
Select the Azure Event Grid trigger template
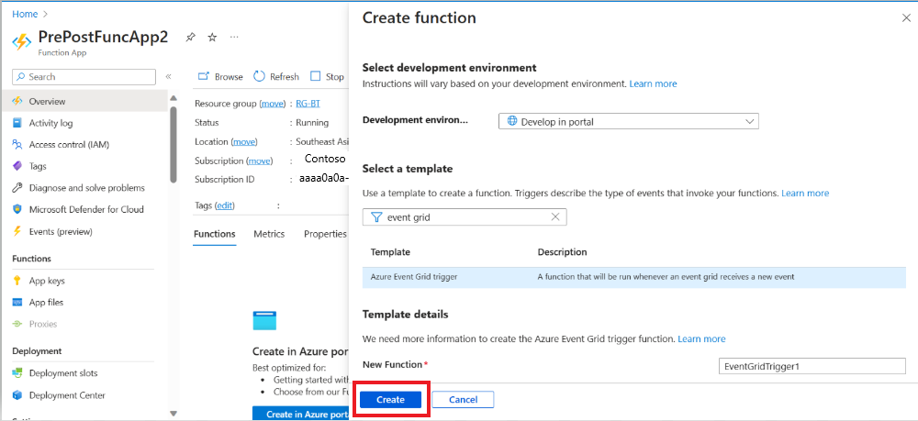634,277
